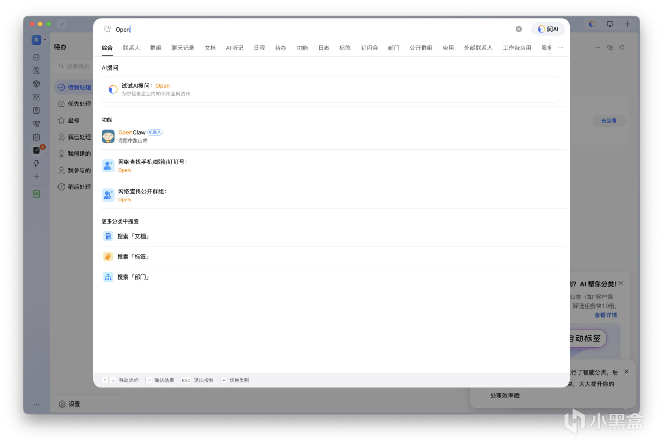Switch to the 公开群组 search tab
Viewport: 663px width, 445px height.
point(421,48)
